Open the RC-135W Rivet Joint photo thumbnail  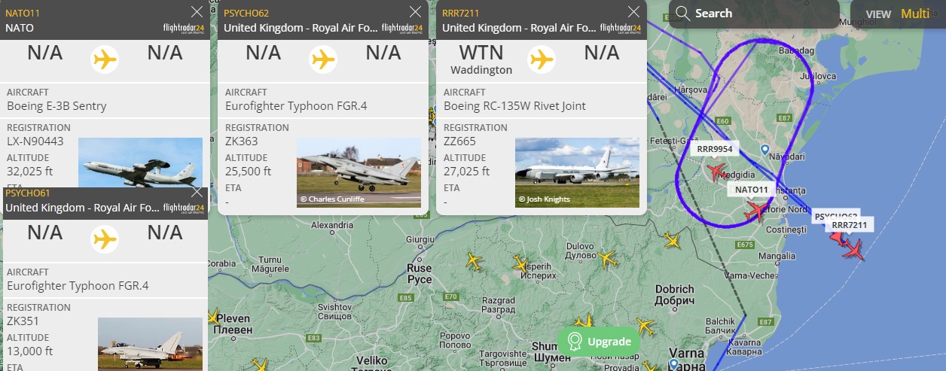(577, 172)
